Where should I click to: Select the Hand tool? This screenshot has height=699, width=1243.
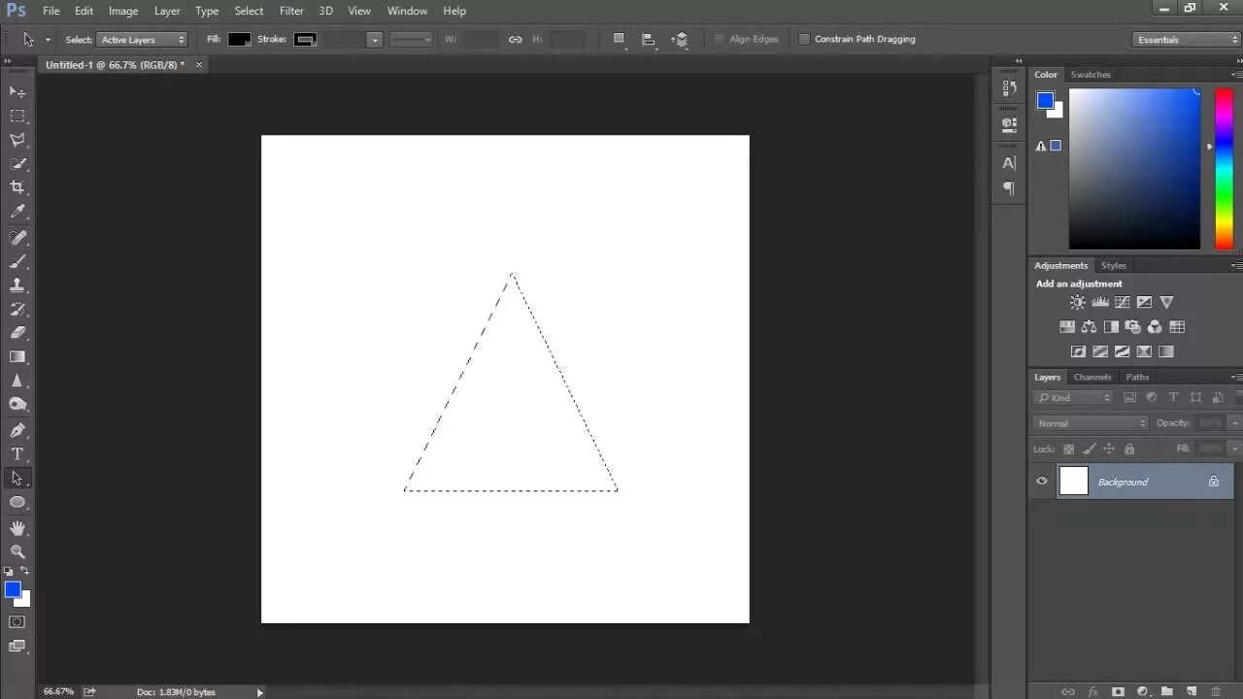[17, 528]
